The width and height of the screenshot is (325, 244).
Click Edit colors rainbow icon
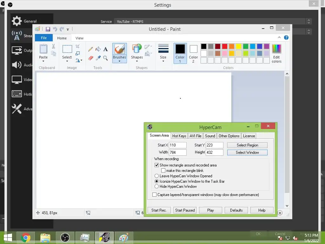coord(276,49)
